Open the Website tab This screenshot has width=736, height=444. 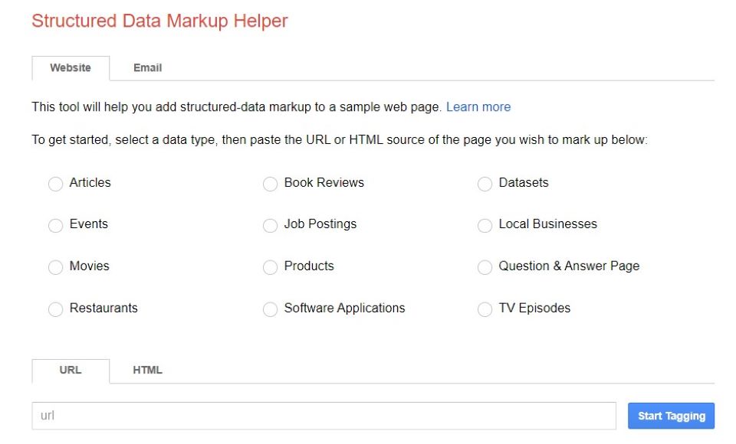click(x=71, y=68)
